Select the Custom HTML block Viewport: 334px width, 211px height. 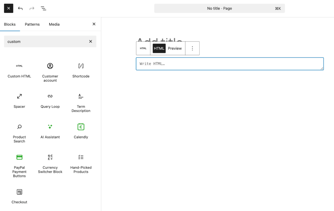tap(19, 70)
